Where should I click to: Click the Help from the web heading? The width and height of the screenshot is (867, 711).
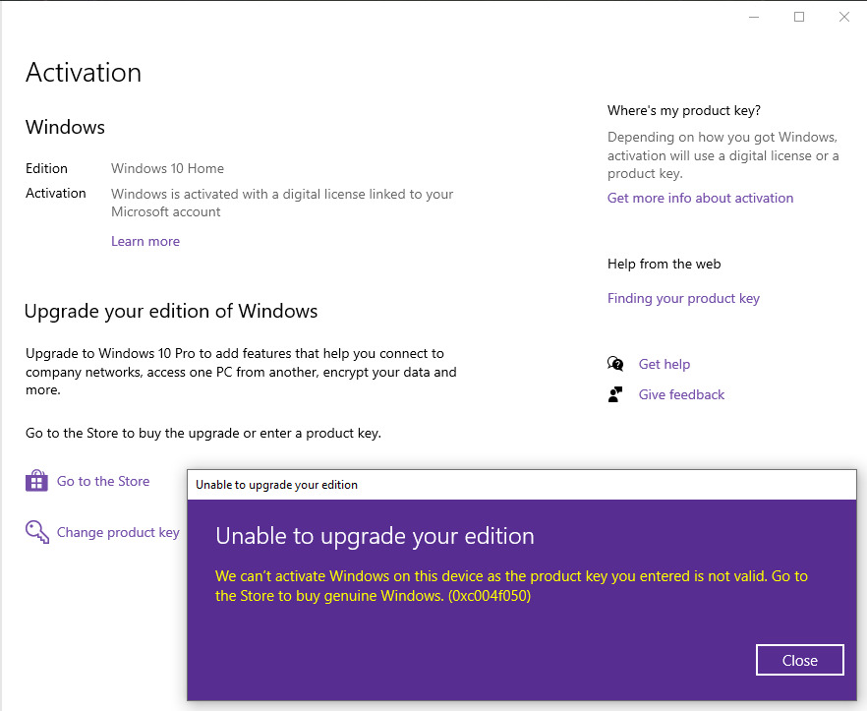[665, 264]
